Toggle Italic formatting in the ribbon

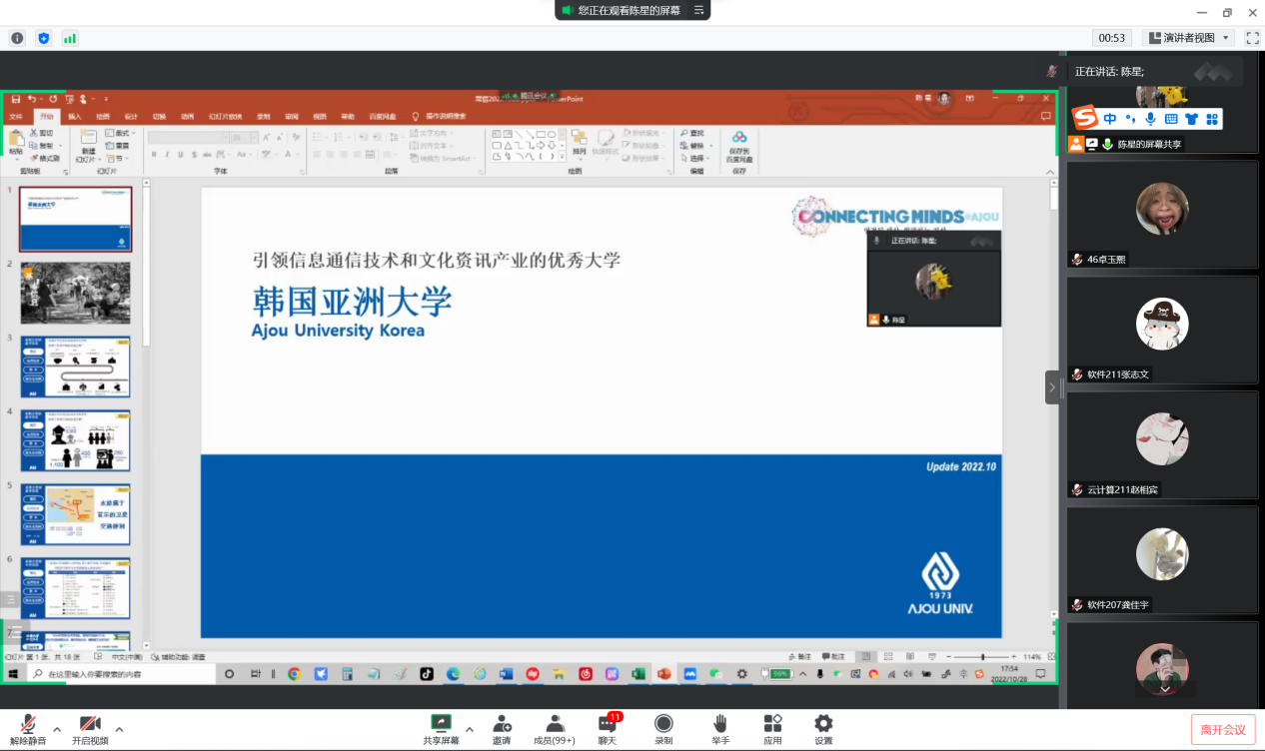pos(167,155)
